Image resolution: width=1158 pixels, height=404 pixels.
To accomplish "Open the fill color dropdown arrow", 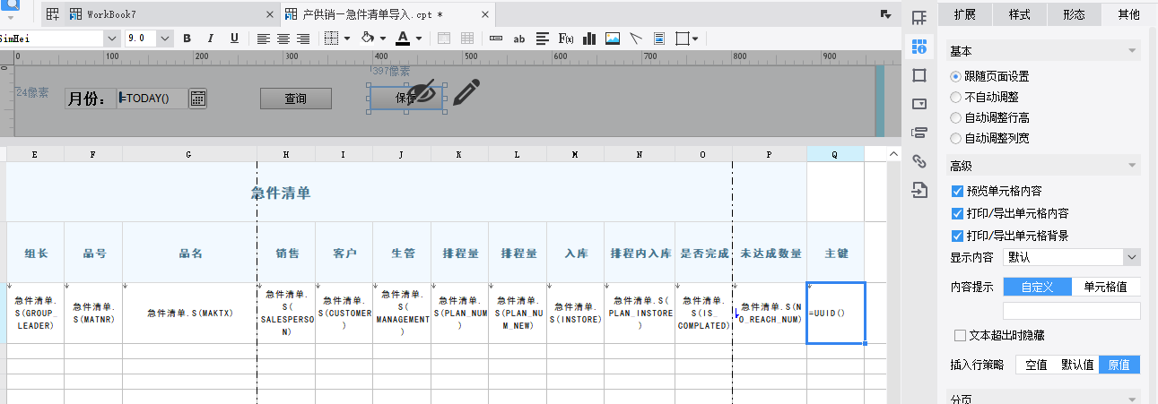I will pos(383,39).
